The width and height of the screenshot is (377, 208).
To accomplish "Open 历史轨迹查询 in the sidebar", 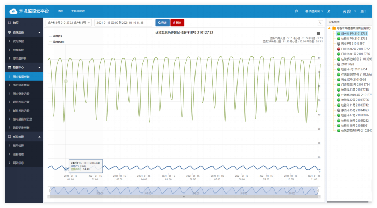I will [x=23, y=85].
